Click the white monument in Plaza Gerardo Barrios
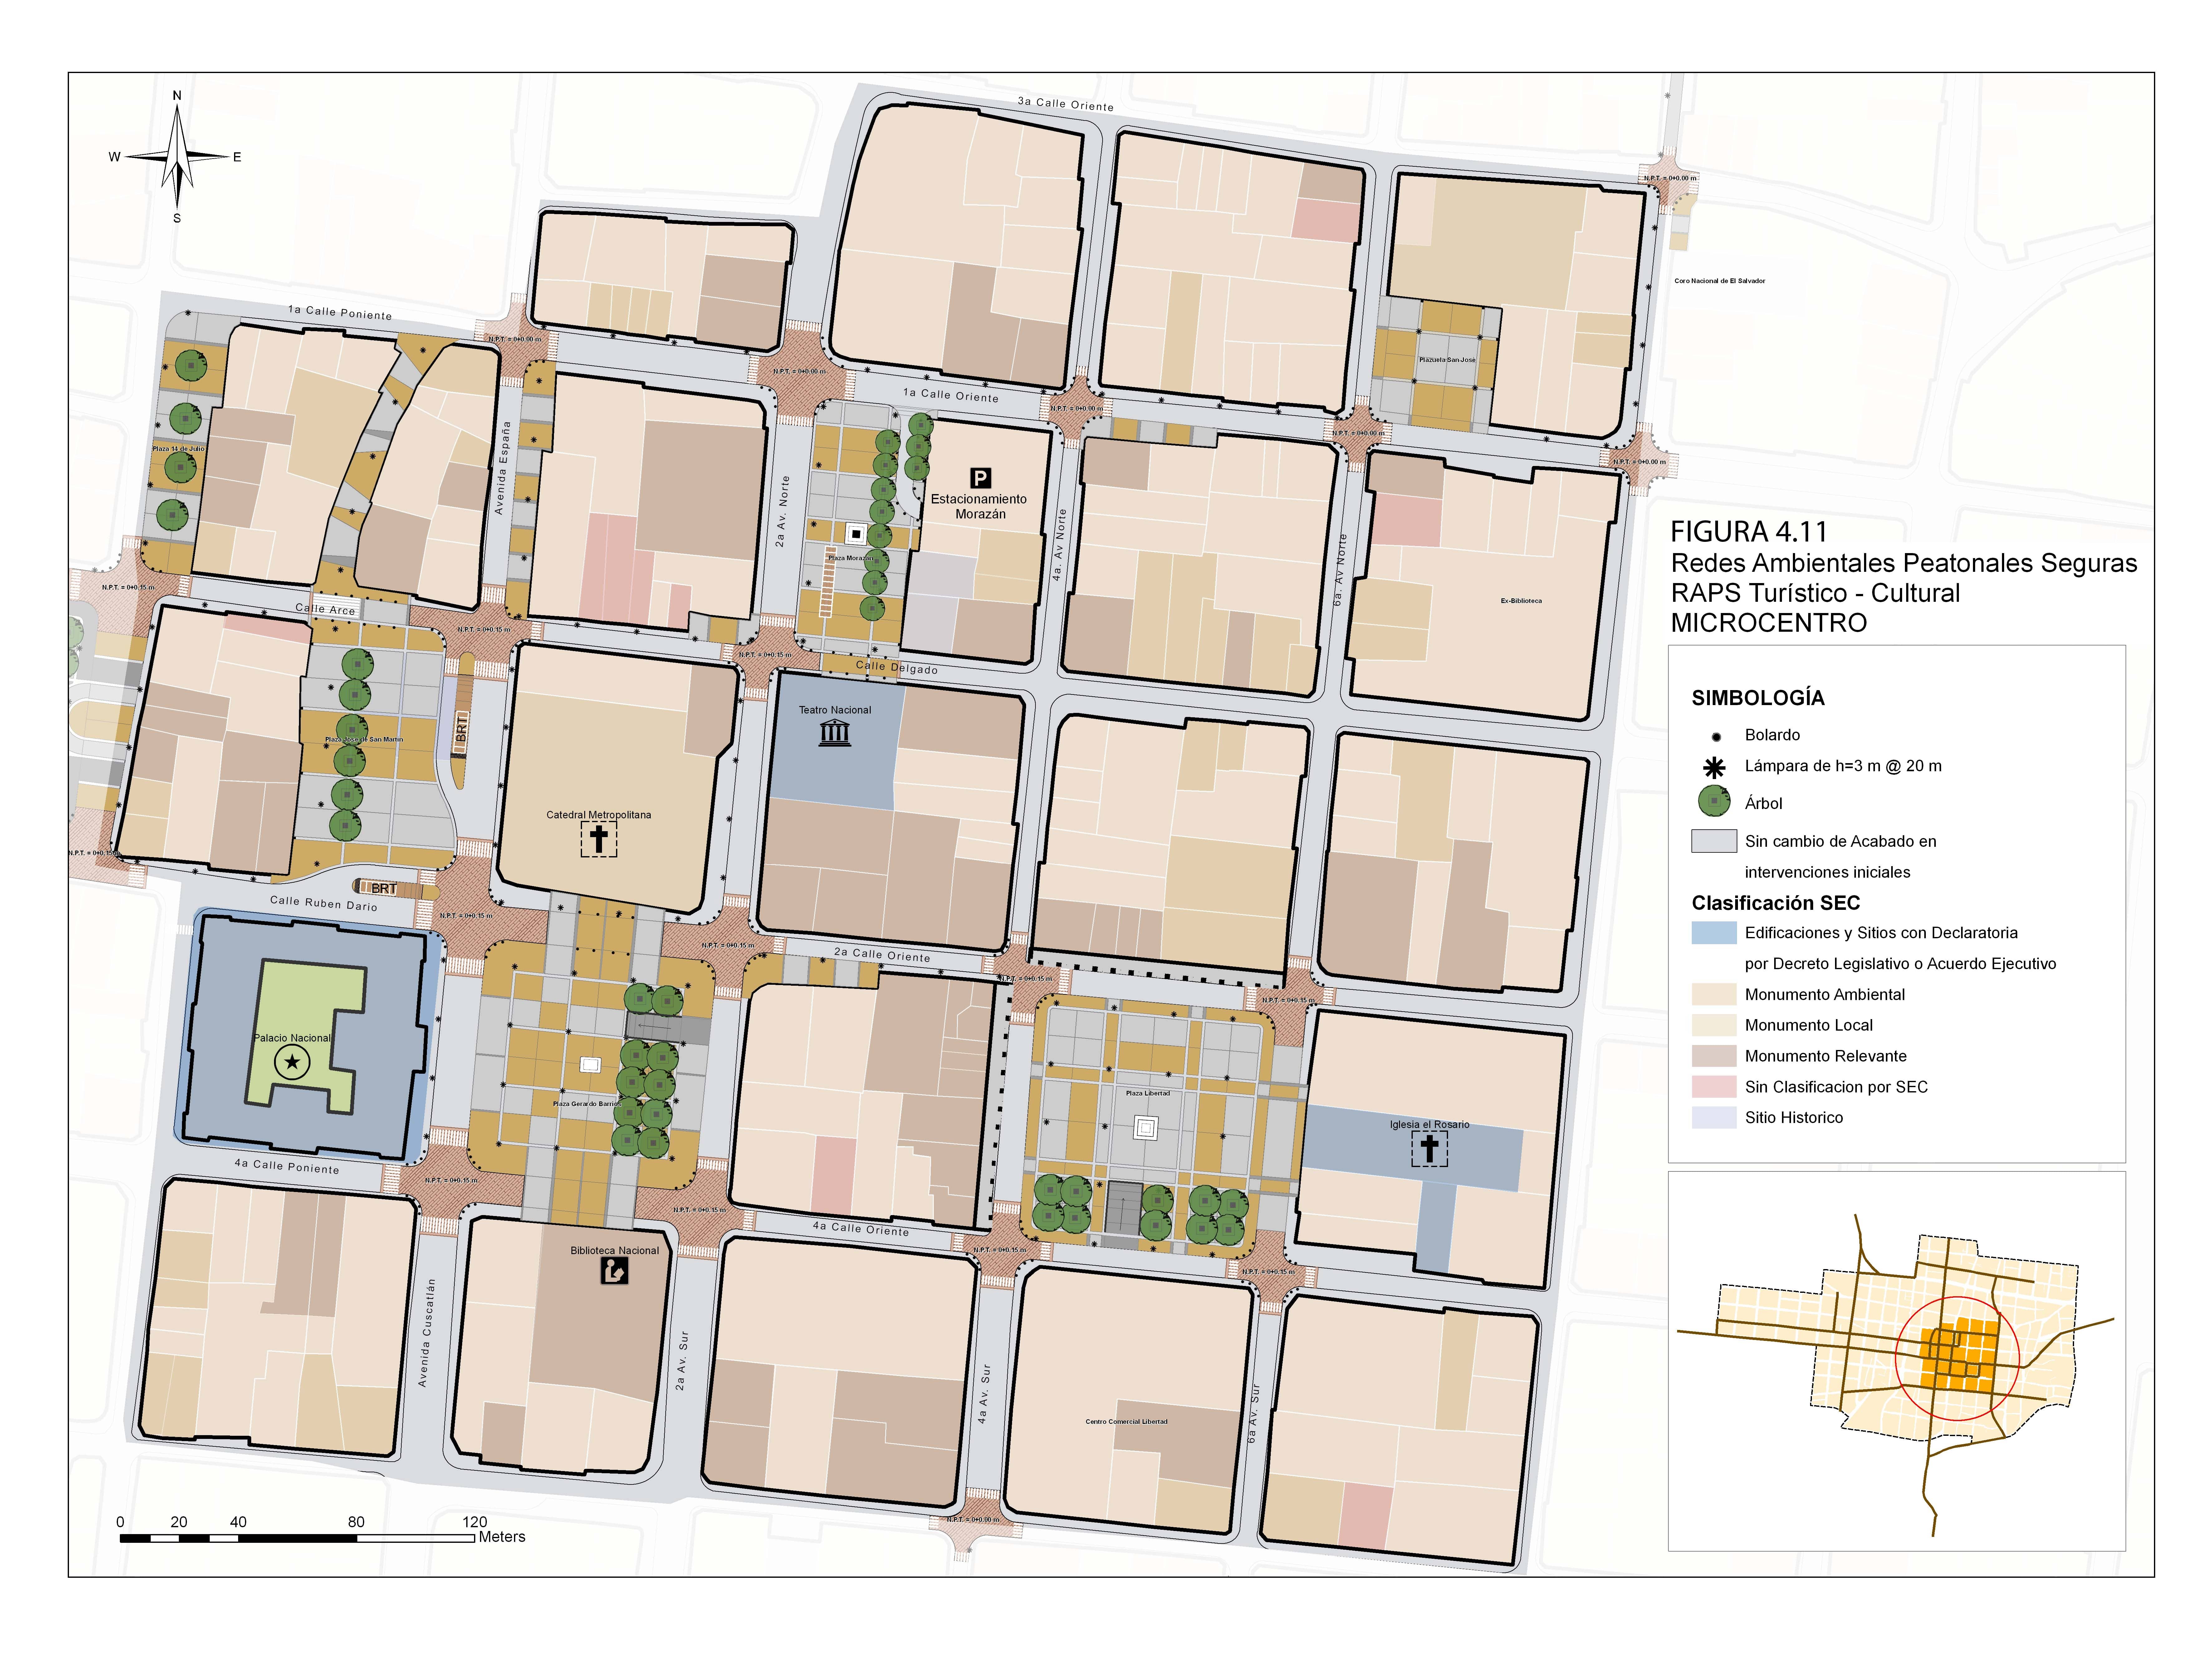 coord(590,1065)
